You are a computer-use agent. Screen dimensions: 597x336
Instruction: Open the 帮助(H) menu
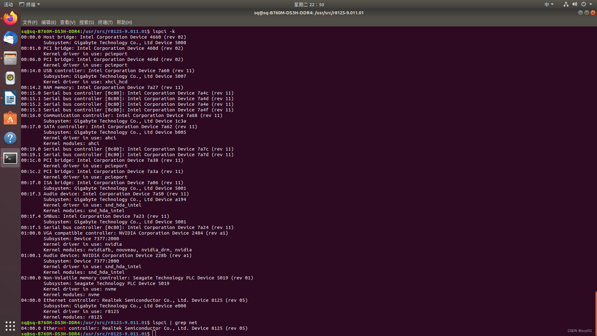coord(124,22)
